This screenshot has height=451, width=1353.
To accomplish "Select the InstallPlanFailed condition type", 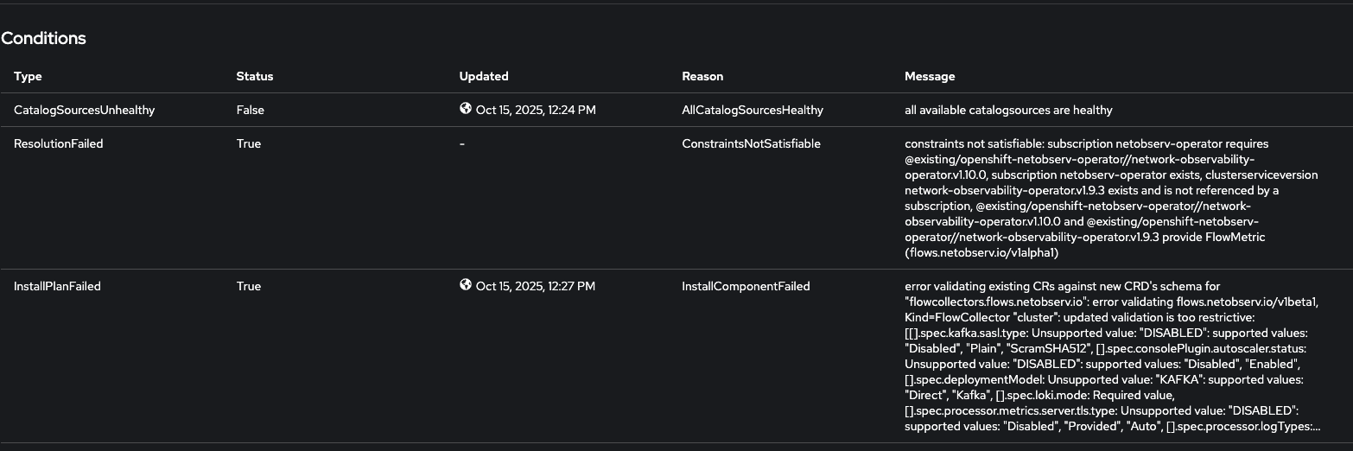I will 57,286.
